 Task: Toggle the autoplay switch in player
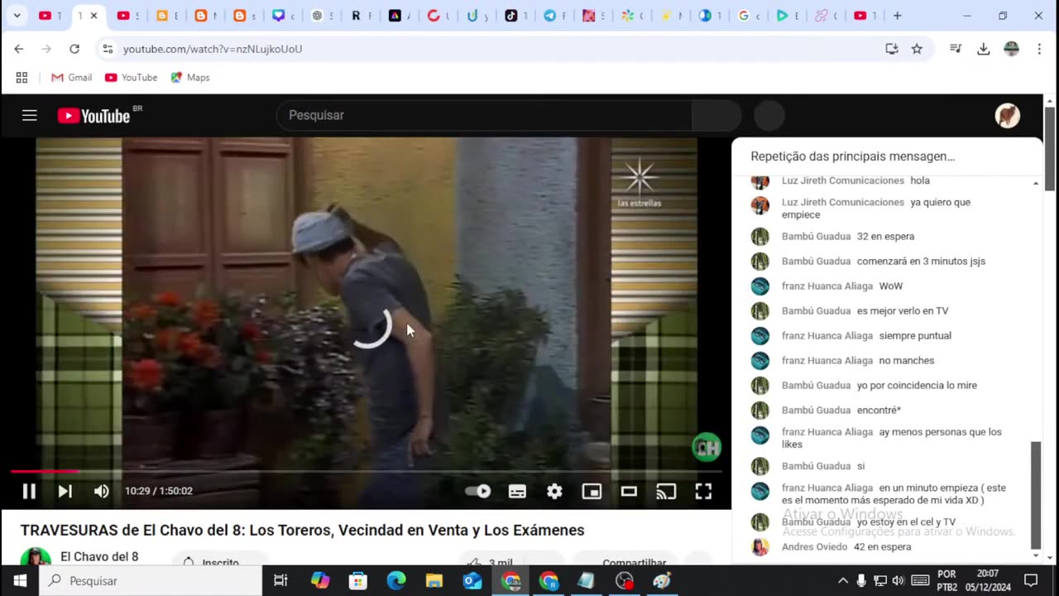pos(478,491)
